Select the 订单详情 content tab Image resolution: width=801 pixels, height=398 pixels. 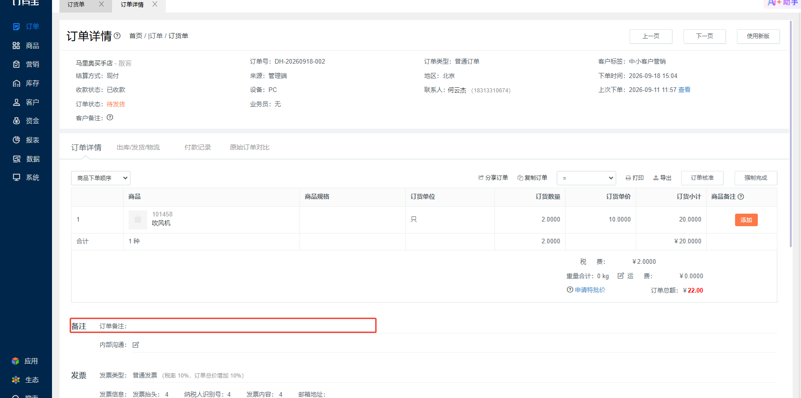pos(86,147)
